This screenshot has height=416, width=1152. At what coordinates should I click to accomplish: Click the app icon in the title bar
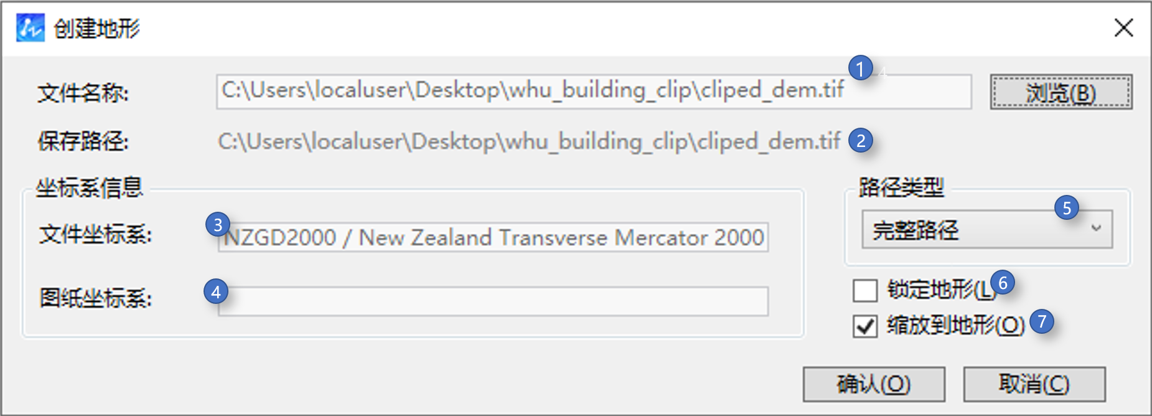pos(30,28)
